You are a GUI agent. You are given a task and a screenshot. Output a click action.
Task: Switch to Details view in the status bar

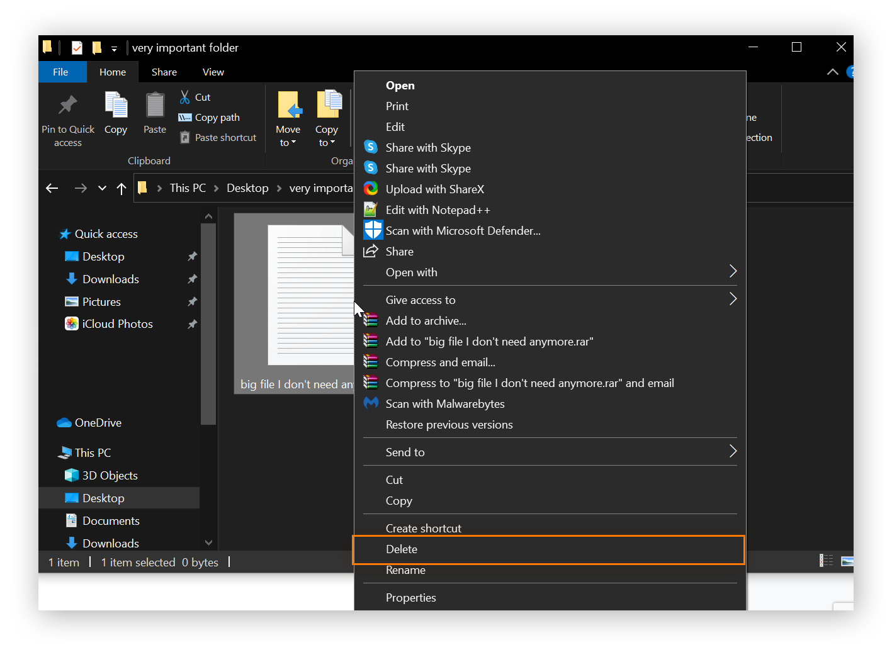(x=827, y=559)
